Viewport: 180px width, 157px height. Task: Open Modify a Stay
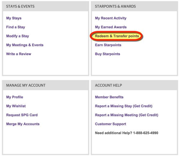tap(18, 36)
